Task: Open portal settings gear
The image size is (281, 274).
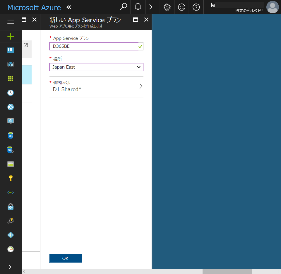Action: tap(167, 7)
